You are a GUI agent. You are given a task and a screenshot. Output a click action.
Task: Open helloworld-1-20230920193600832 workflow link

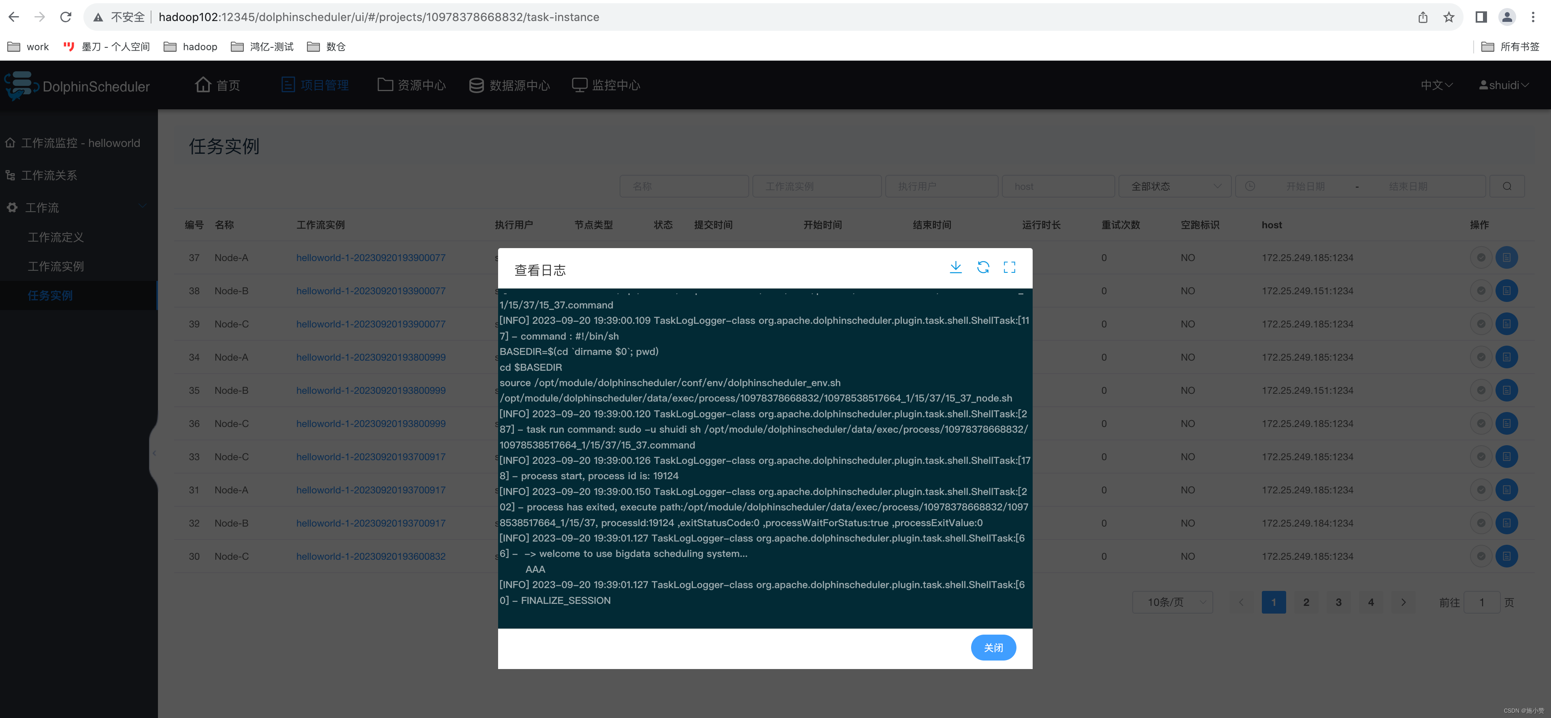click(x=370, y=556)
